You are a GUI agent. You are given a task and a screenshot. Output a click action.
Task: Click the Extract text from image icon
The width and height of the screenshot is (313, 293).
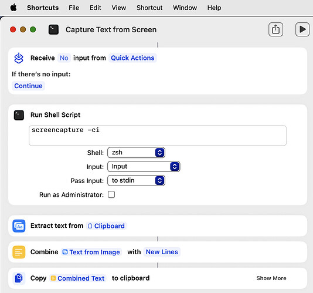point(19,226)
